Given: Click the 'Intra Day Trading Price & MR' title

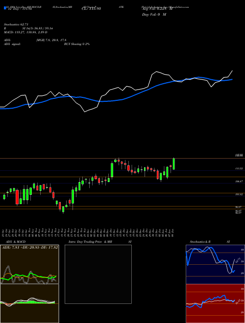Looking at the screenshot, I should click(90, 242).
